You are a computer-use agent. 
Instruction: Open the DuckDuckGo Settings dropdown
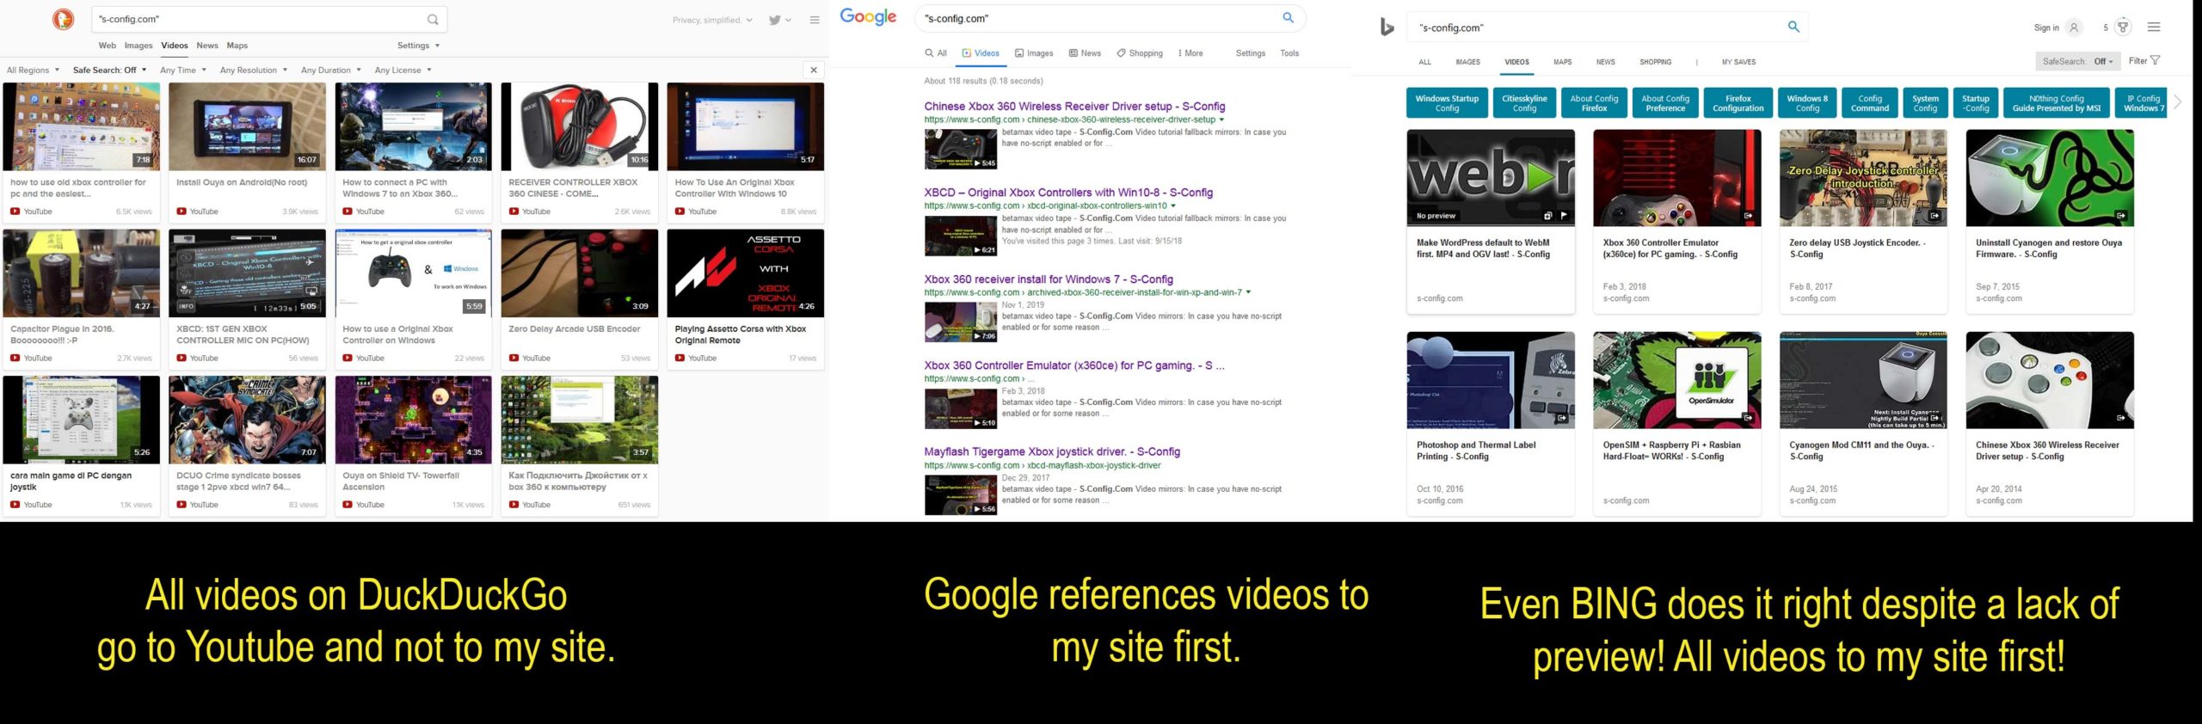pyautogui.click(x=418, y=46)
